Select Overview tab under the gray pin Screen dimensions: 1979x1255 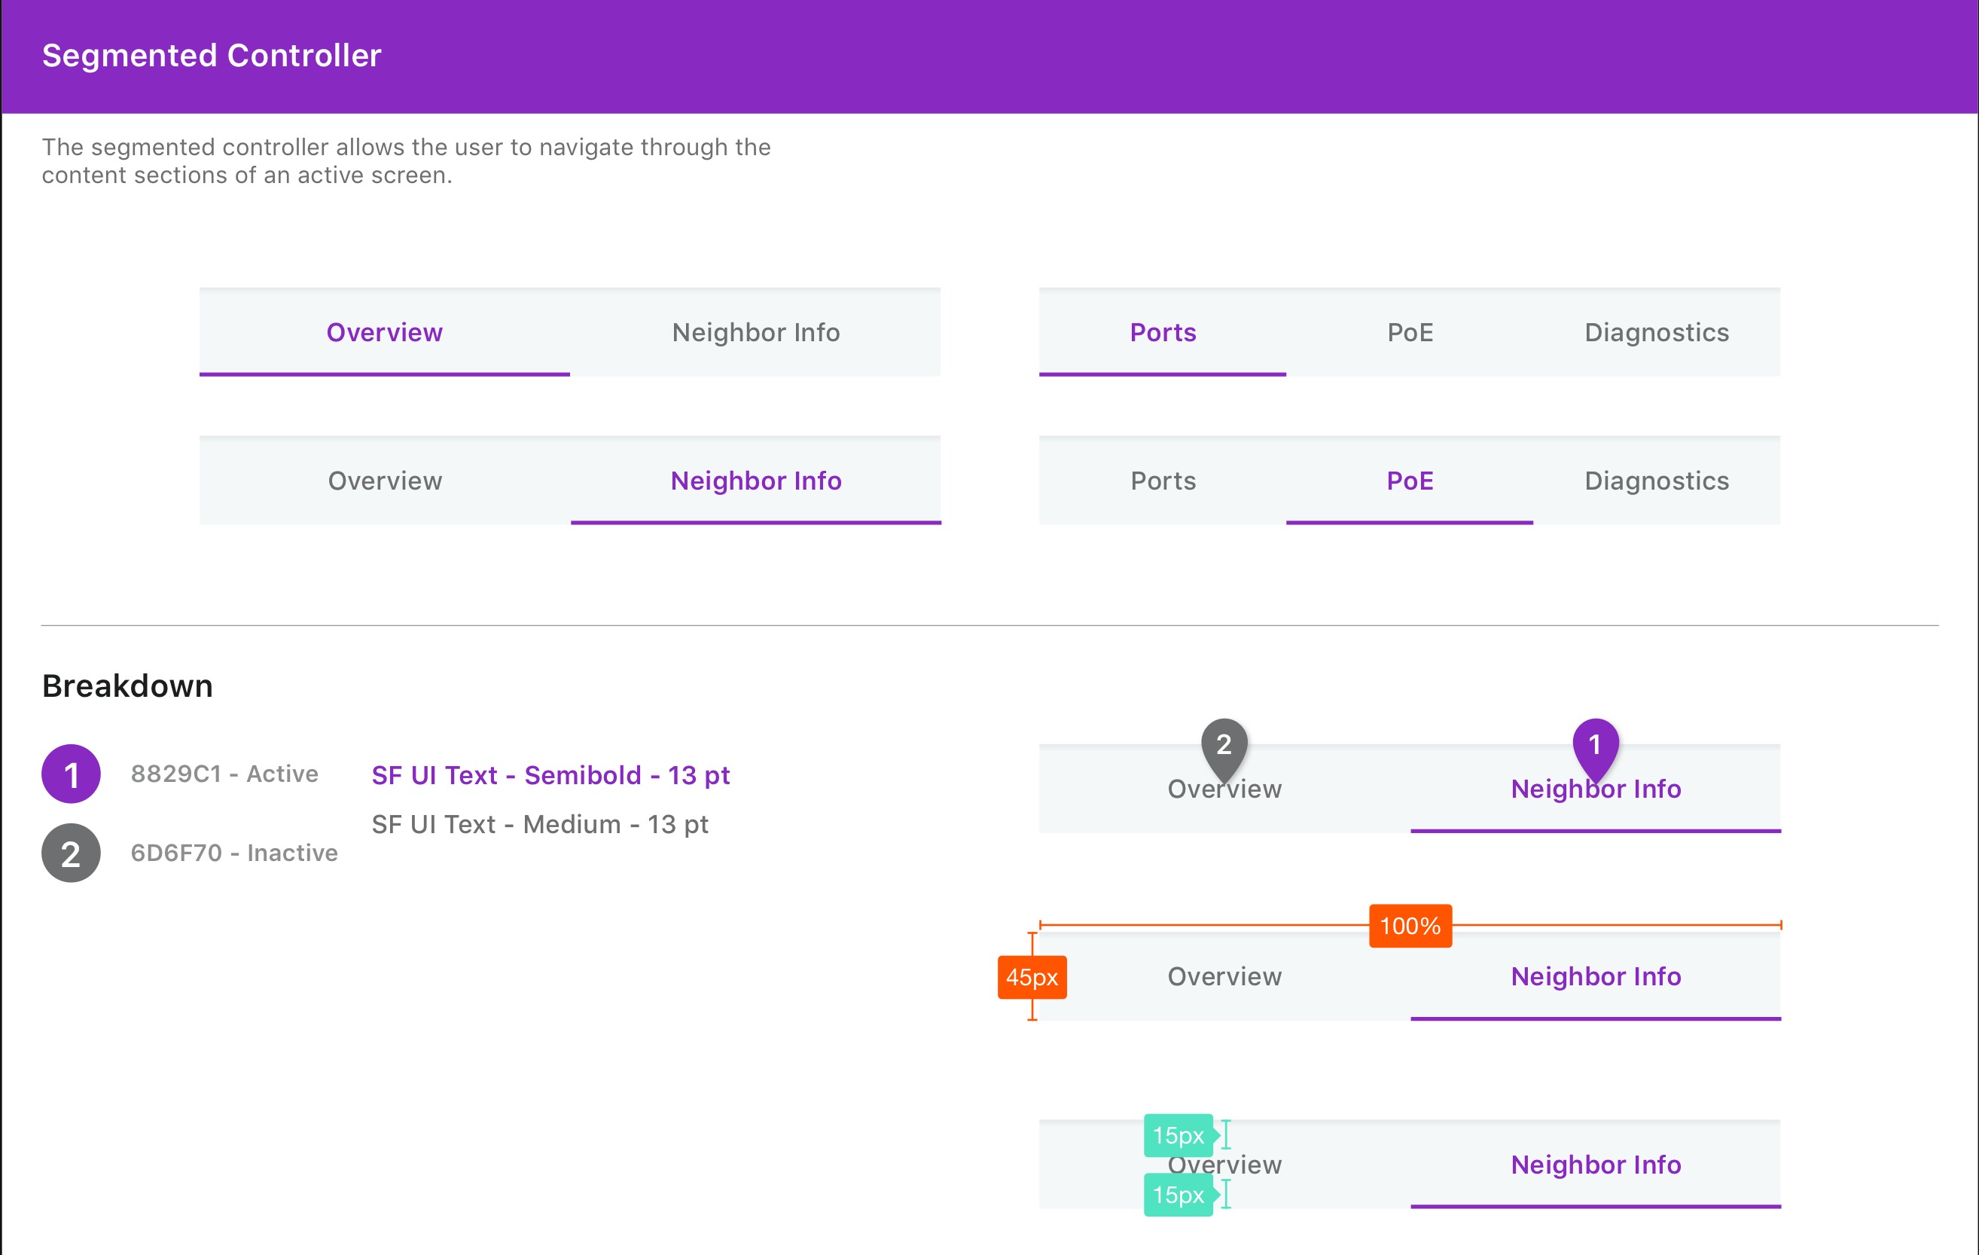coord(1224,789)
